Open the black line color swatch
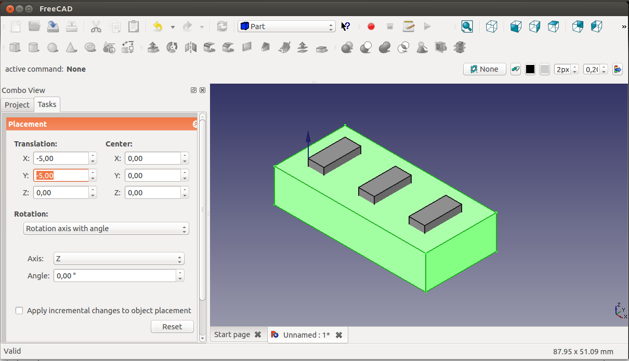This screenshot has width=629, height=361. 530,69
